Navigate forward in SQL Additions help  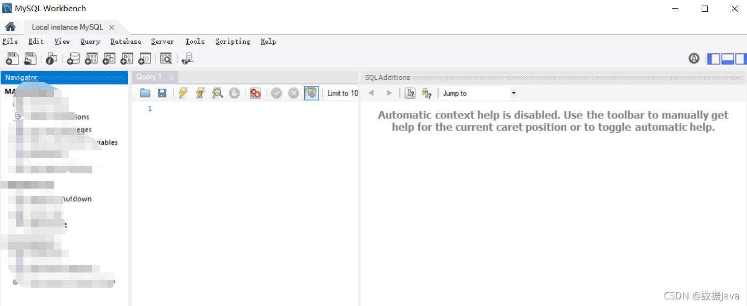(x=389, y=93)
